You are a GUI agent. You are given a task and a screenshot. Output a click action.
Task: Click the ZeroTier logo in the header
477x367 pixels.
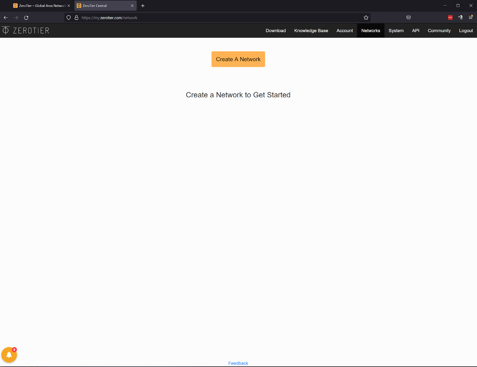(x=26, y=30)
